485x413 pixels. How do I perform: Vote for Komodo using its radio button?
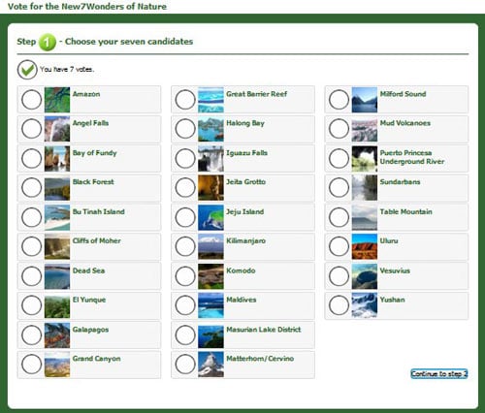[185, 276]
